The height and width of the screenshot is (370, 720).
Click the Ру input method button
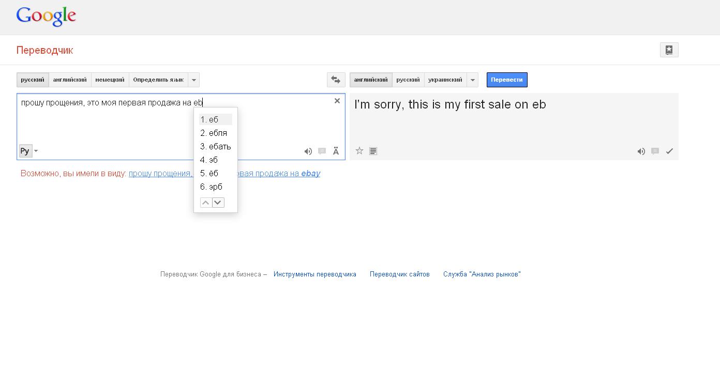point(25,151)
